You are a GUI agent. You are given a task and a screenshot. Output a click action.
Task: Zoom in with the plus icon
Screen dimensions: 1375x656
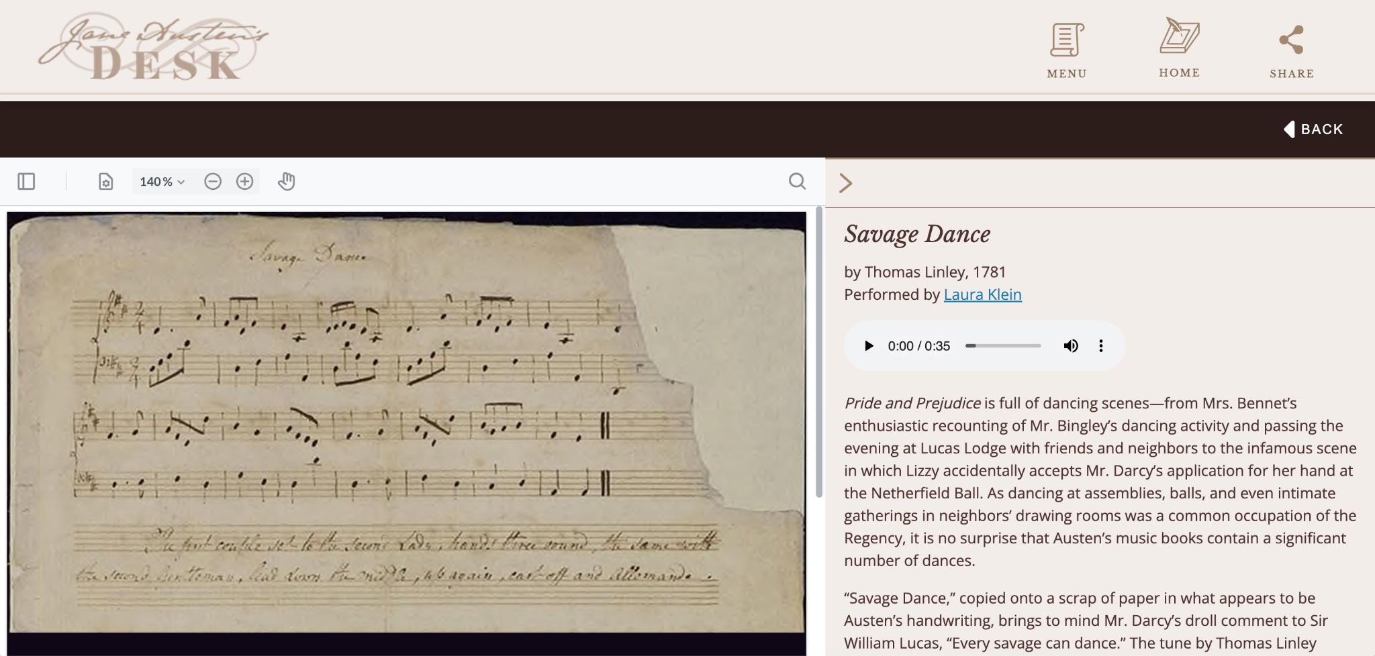(x=244, y=182)
